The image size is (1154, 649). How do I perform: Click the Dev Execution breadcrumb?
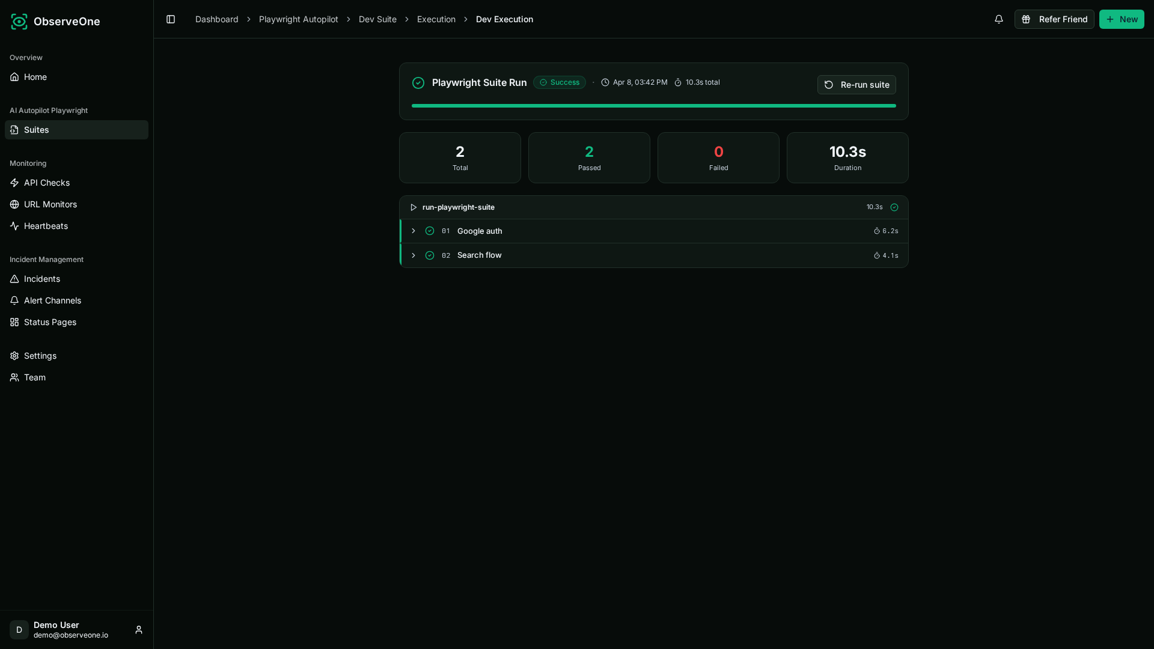tap(504, 19)
